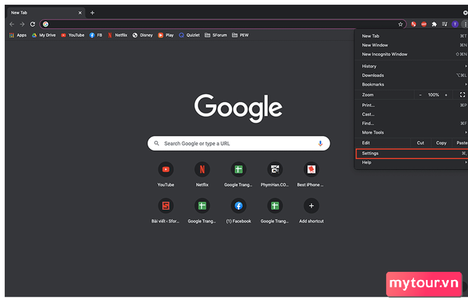Open (1) Facebook shortcut tile
The width and height of the screenshot is (468, 304).
pyautogui.click(x=238, y=211)
